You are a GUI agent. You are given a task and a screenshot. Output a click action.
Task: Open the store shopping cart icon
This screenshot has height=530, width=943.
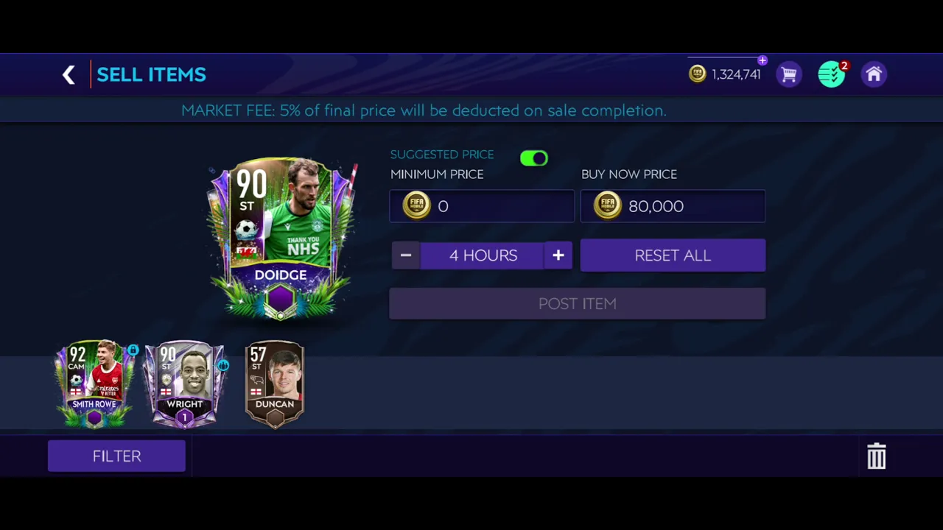pos(789,74)
